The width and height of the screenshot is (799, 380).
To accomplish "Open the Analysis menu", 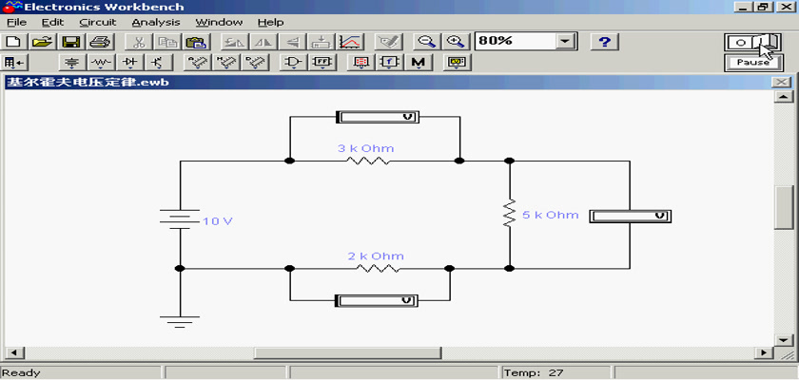I will pos(156,23).
